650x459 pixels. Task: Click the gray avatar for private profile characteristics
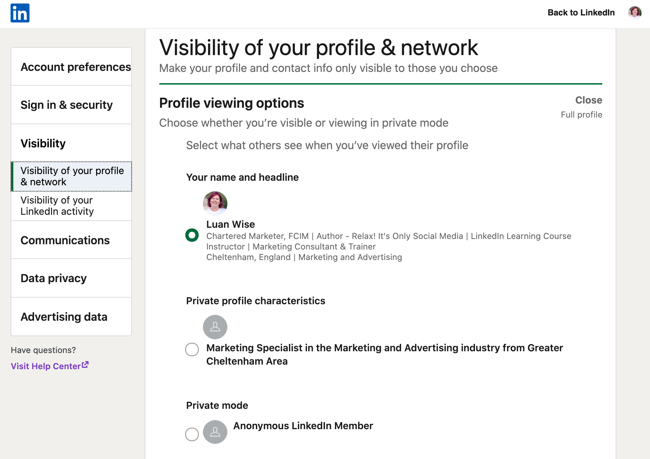click(215, 327)
